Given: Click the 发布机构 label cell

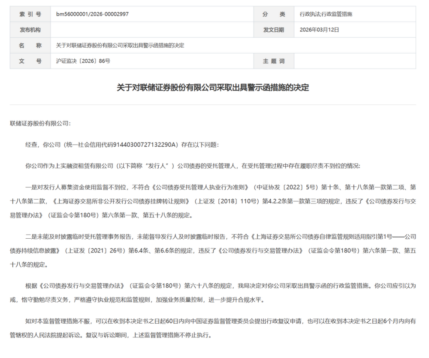Looking at the screenshot, I should tap(30, 30).
